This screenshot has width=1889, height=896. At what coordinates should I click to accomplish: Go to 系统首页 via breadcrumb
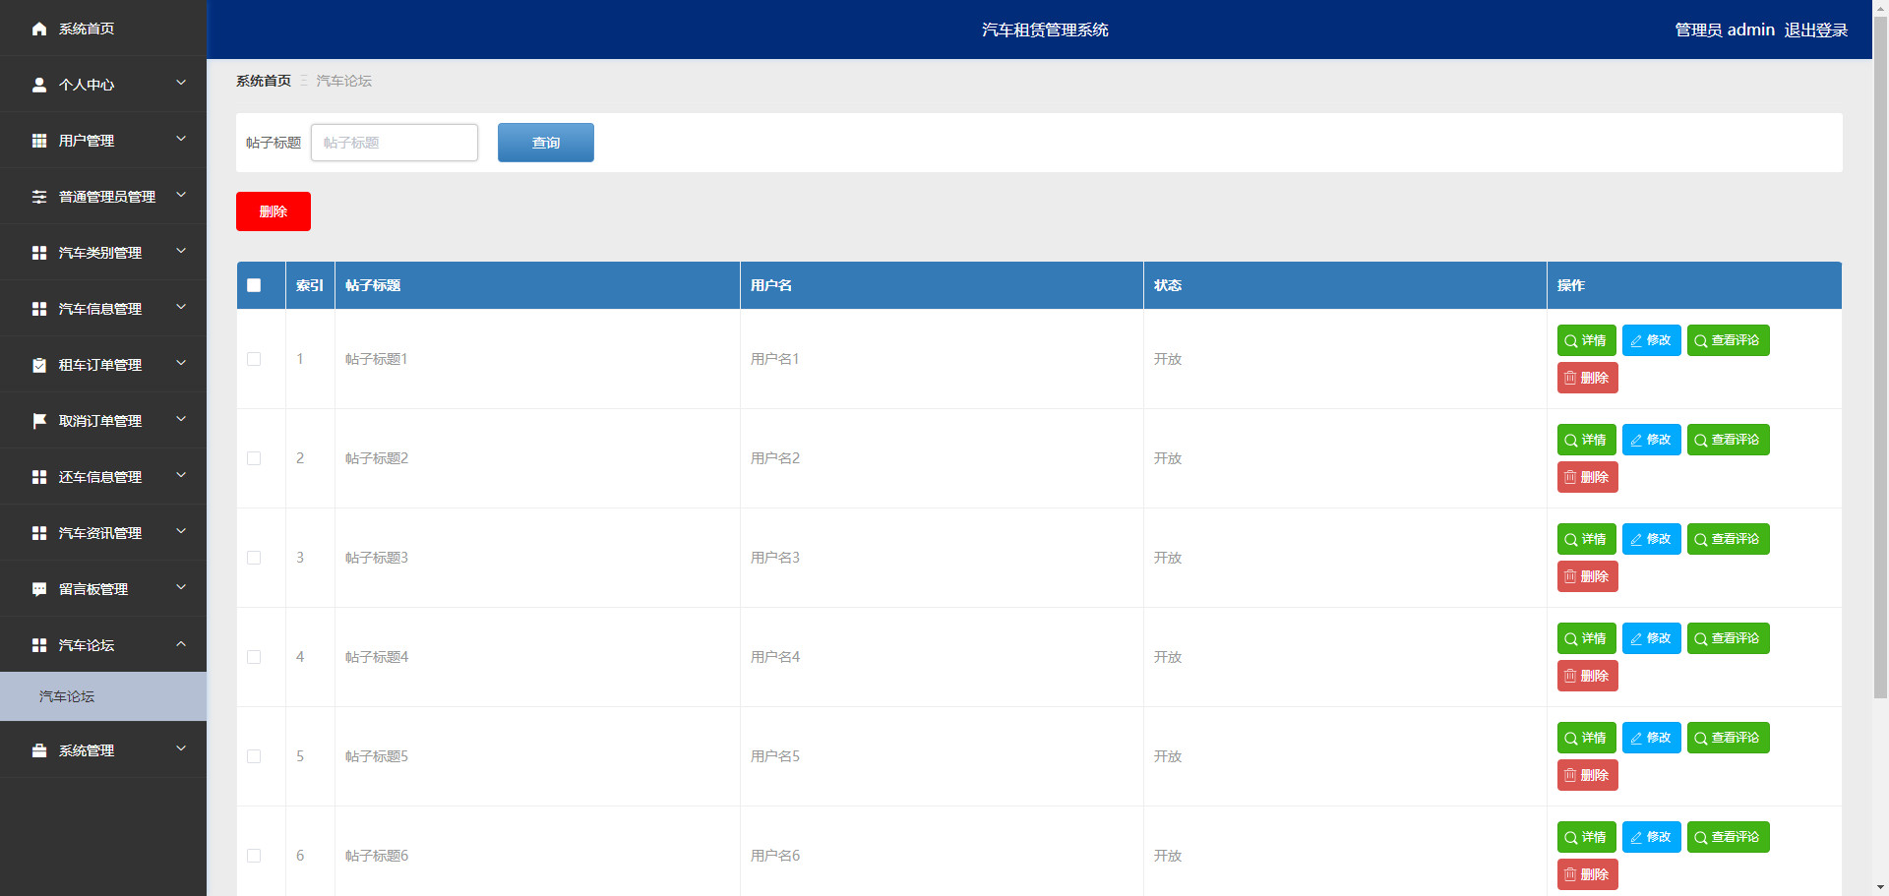pyautogui.click(x=264, y=81)
